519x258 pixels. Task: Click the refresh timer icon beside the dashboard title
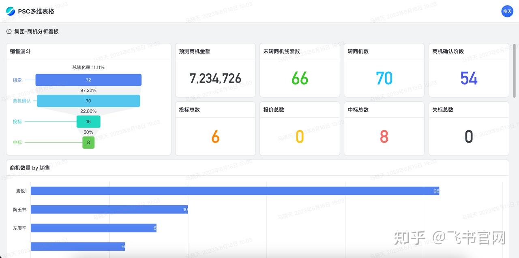(9, 31)
